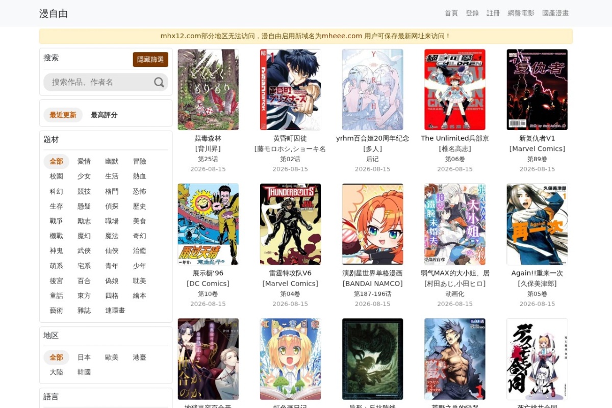This screenshot has width=612, height=408.
Task: Select the 科幻 genre filter
Action: pos(56,191)
